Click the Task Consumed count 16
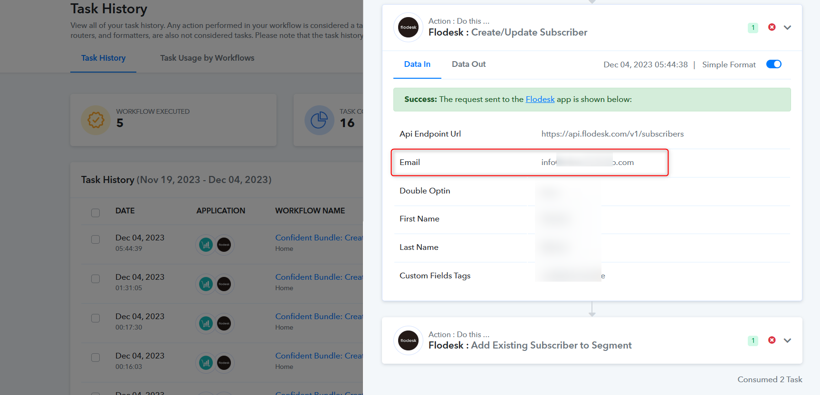This screenshot has width=820, height=395. [x=347, y=123]
